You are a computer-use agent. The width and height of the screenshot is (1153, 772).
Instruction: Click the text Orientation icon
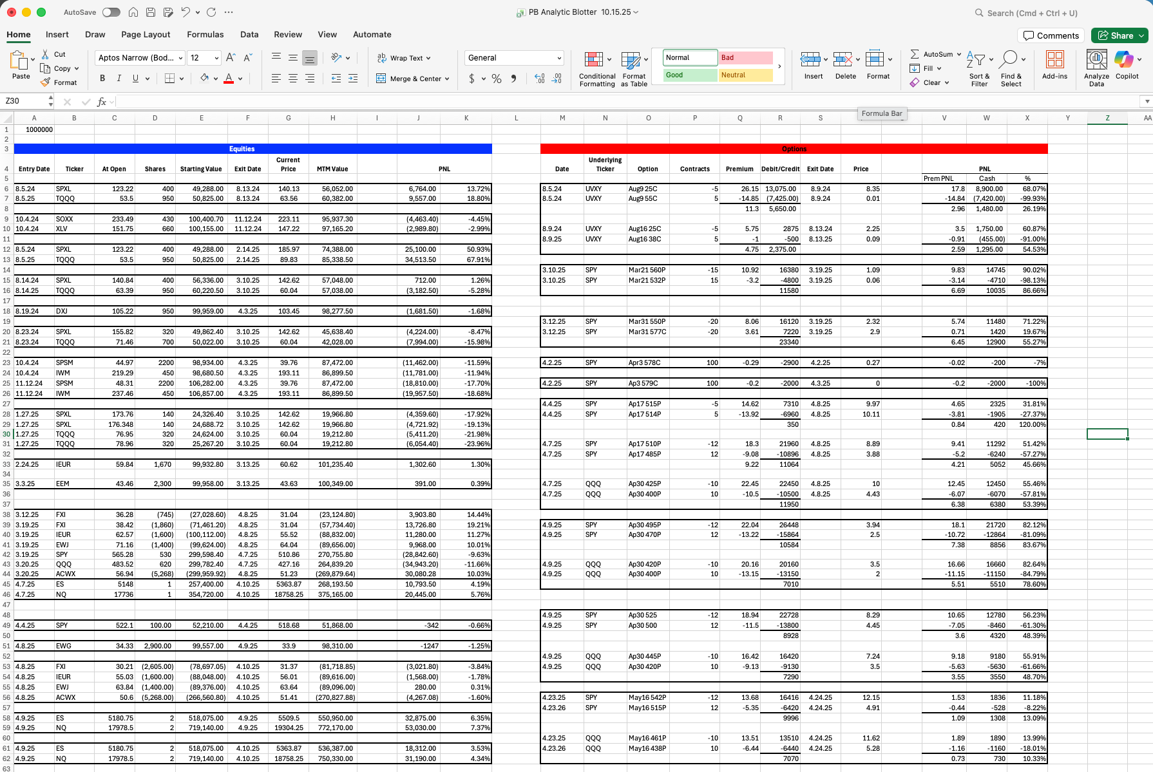(x=336, y=58)
